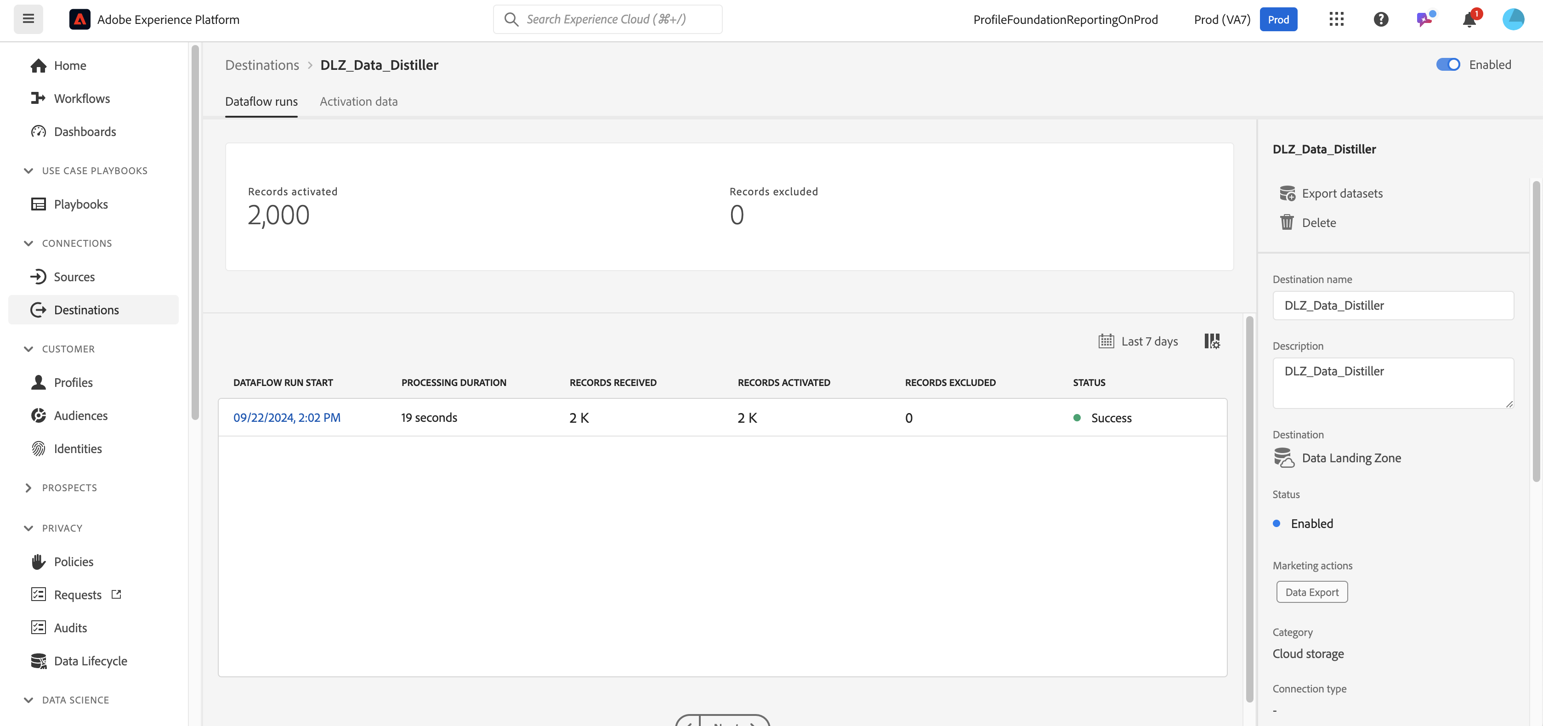The width and height of the screenshot is (1543, 726).
Task: Open the user profile avatar
Action: (x=1513, y=19)
